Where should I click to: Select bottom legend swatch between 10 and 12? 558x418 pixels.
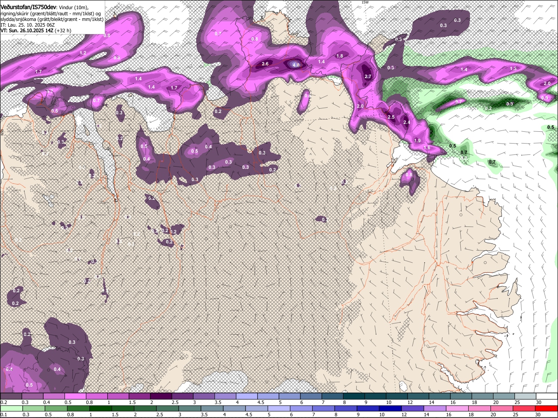pos(391,408)
